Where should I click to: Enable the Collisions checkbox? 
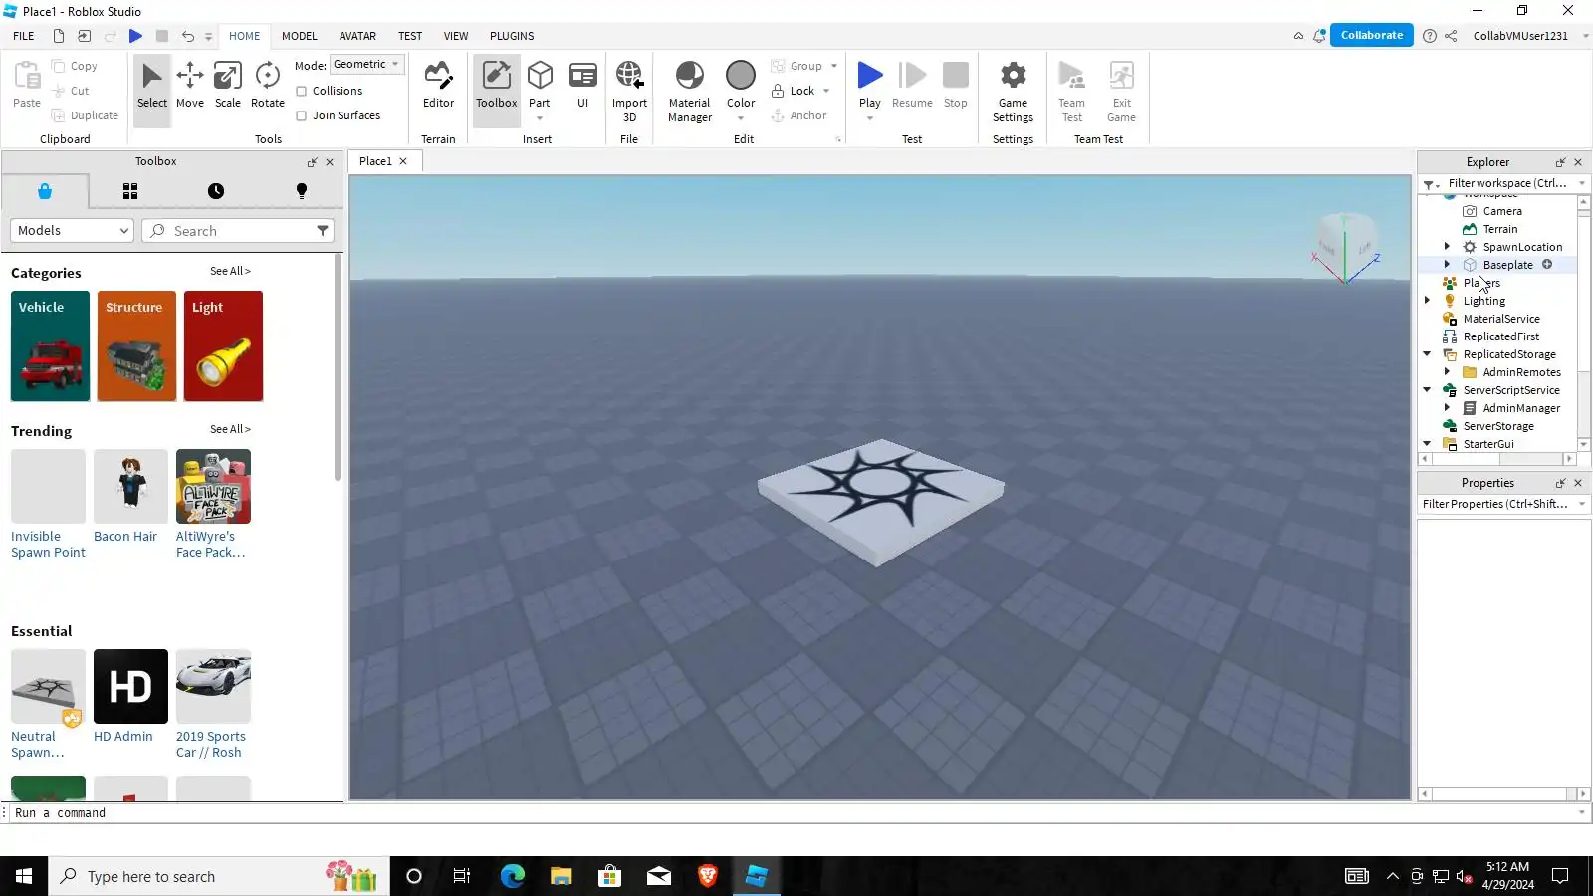302,91
